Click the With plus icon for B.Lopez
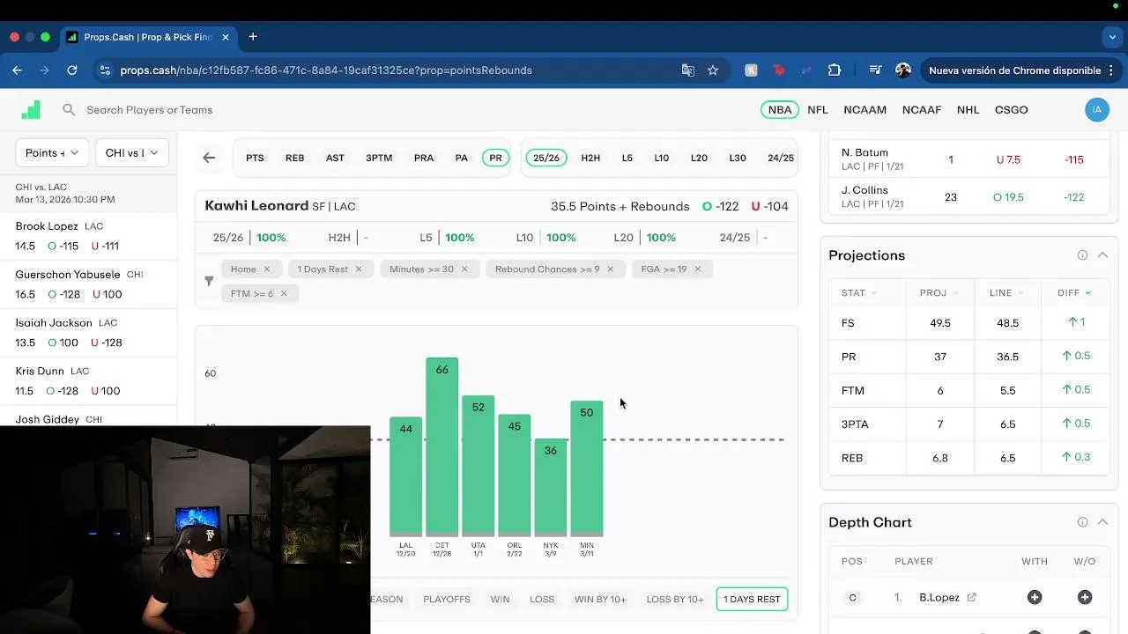 pyautogui.click(x=1035, y=597)
